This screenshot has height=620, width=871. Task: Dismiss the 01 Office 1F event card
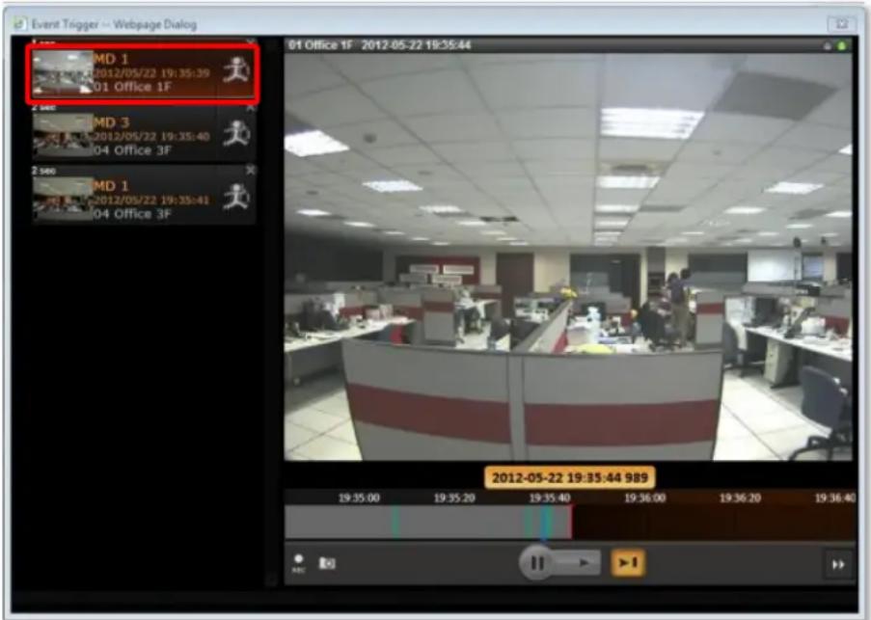tap(251, 42)
